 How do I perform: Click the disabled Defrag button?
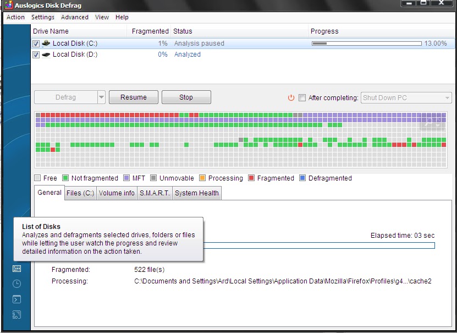[x=66, y=97]
